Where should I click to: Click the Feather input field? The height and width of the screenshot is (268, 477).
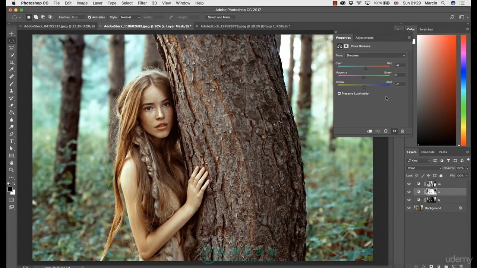point(78,17)
